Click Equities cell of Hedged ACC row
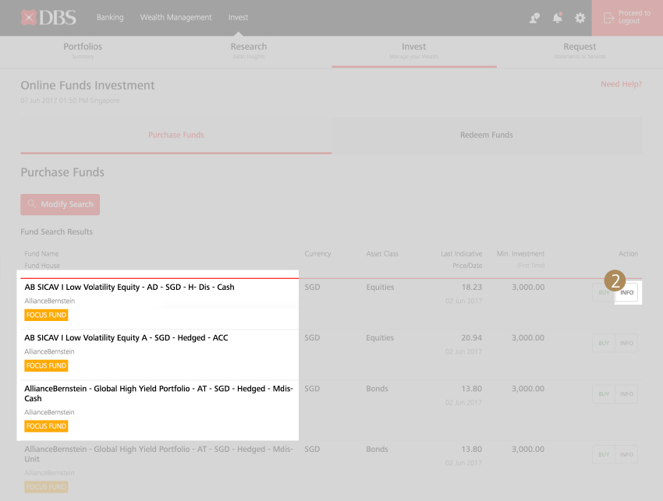 pos(380,338)
